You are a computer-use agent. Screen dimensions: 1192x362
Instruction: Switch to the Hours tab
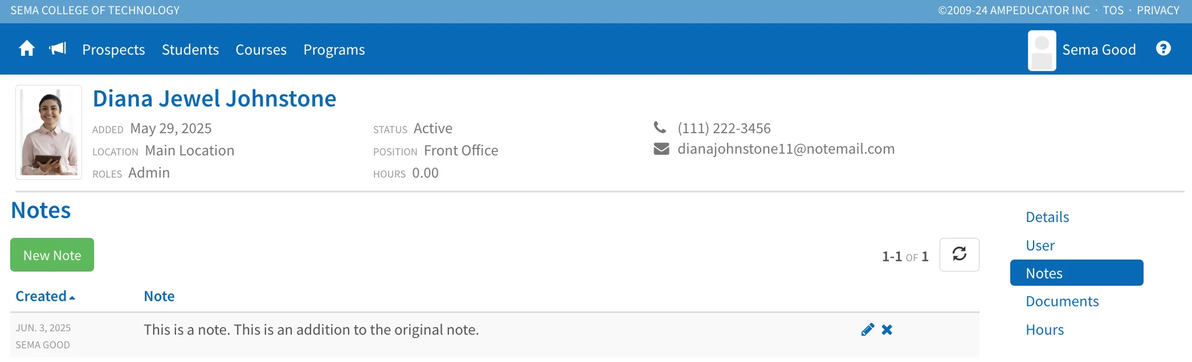(1044, 330)
